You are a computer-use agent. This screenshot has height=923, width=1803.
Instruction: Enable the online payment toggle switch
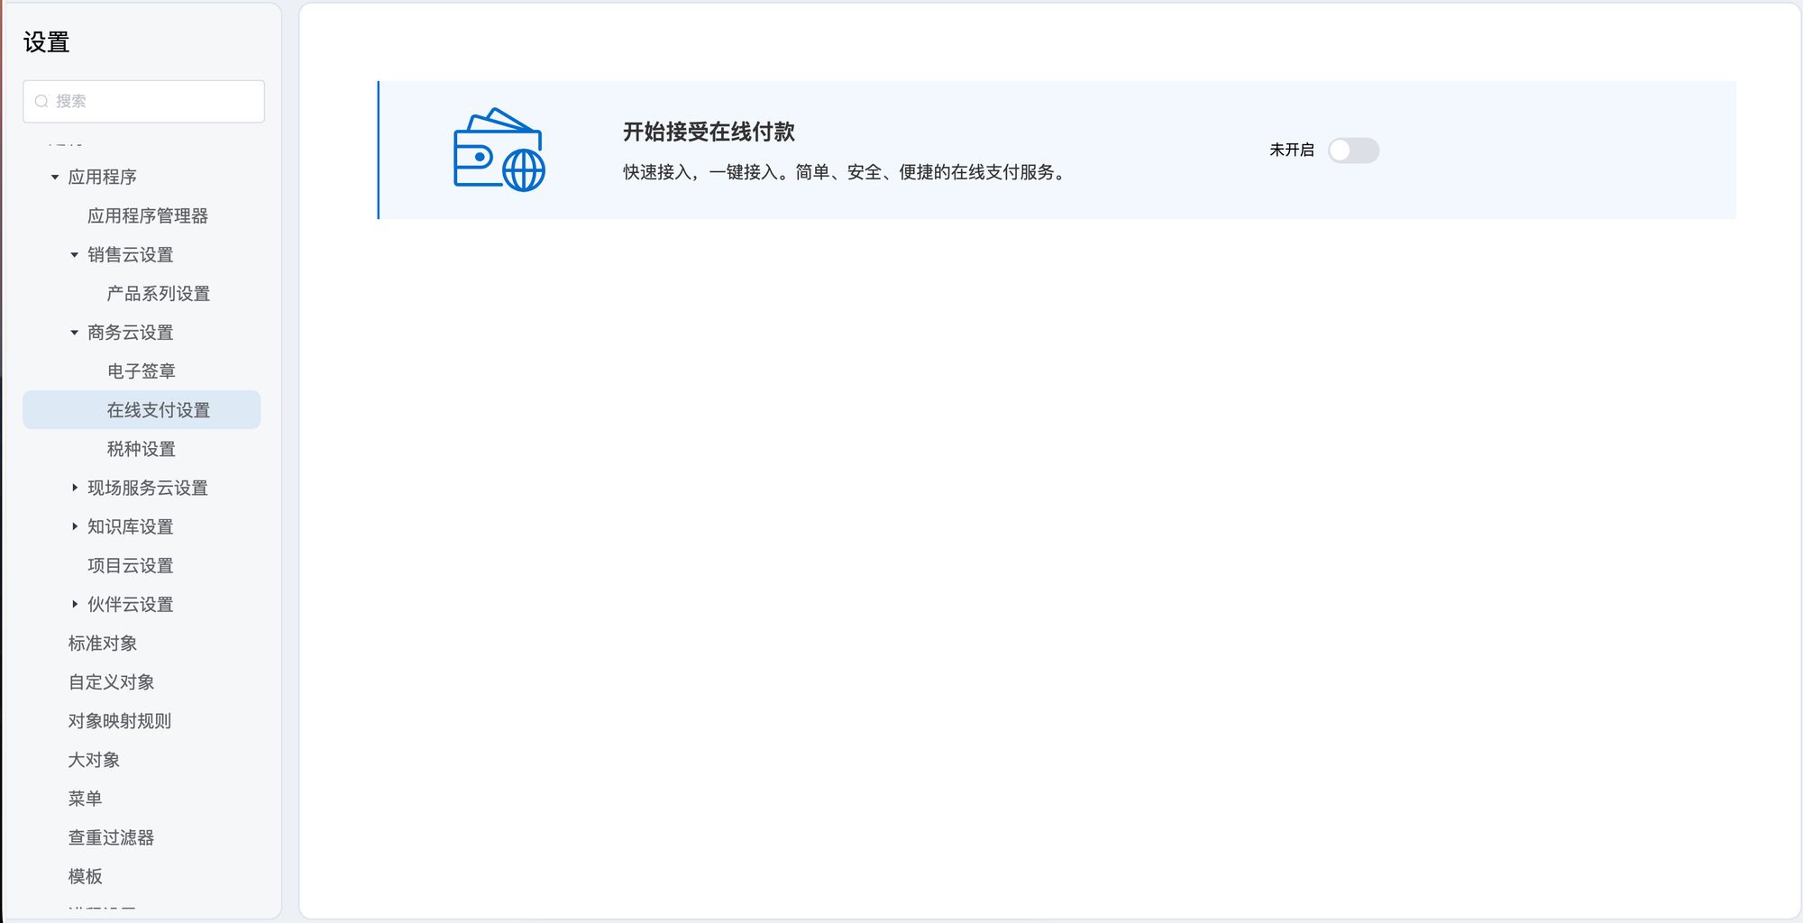click(1352, 151)
